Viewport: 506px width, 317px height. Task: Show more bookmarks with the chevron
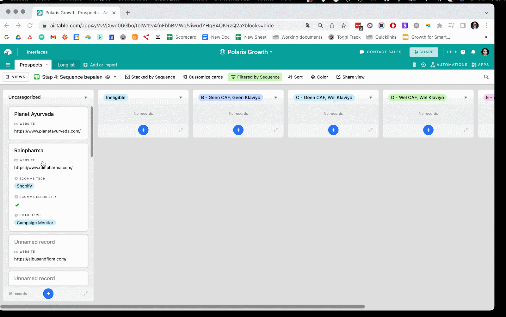(486, 37)
